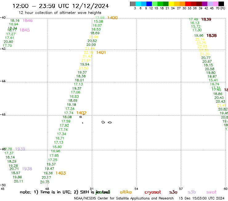Pick the purple 42 ft legend swatch
The image size is (228, 201).
(205, 4)
